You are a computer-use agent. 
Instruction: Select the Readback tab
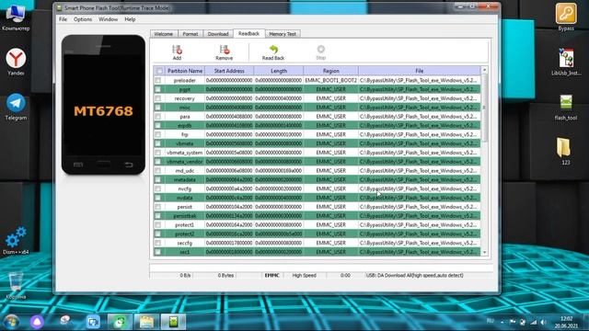(x=248, y=33)
